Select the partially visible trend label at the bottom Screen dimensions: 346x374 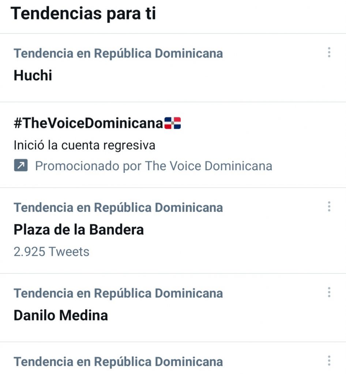[x=118, y=362]
